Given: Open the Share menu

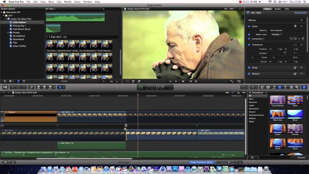Looking at the screenshot, I should tap(77, 2).
